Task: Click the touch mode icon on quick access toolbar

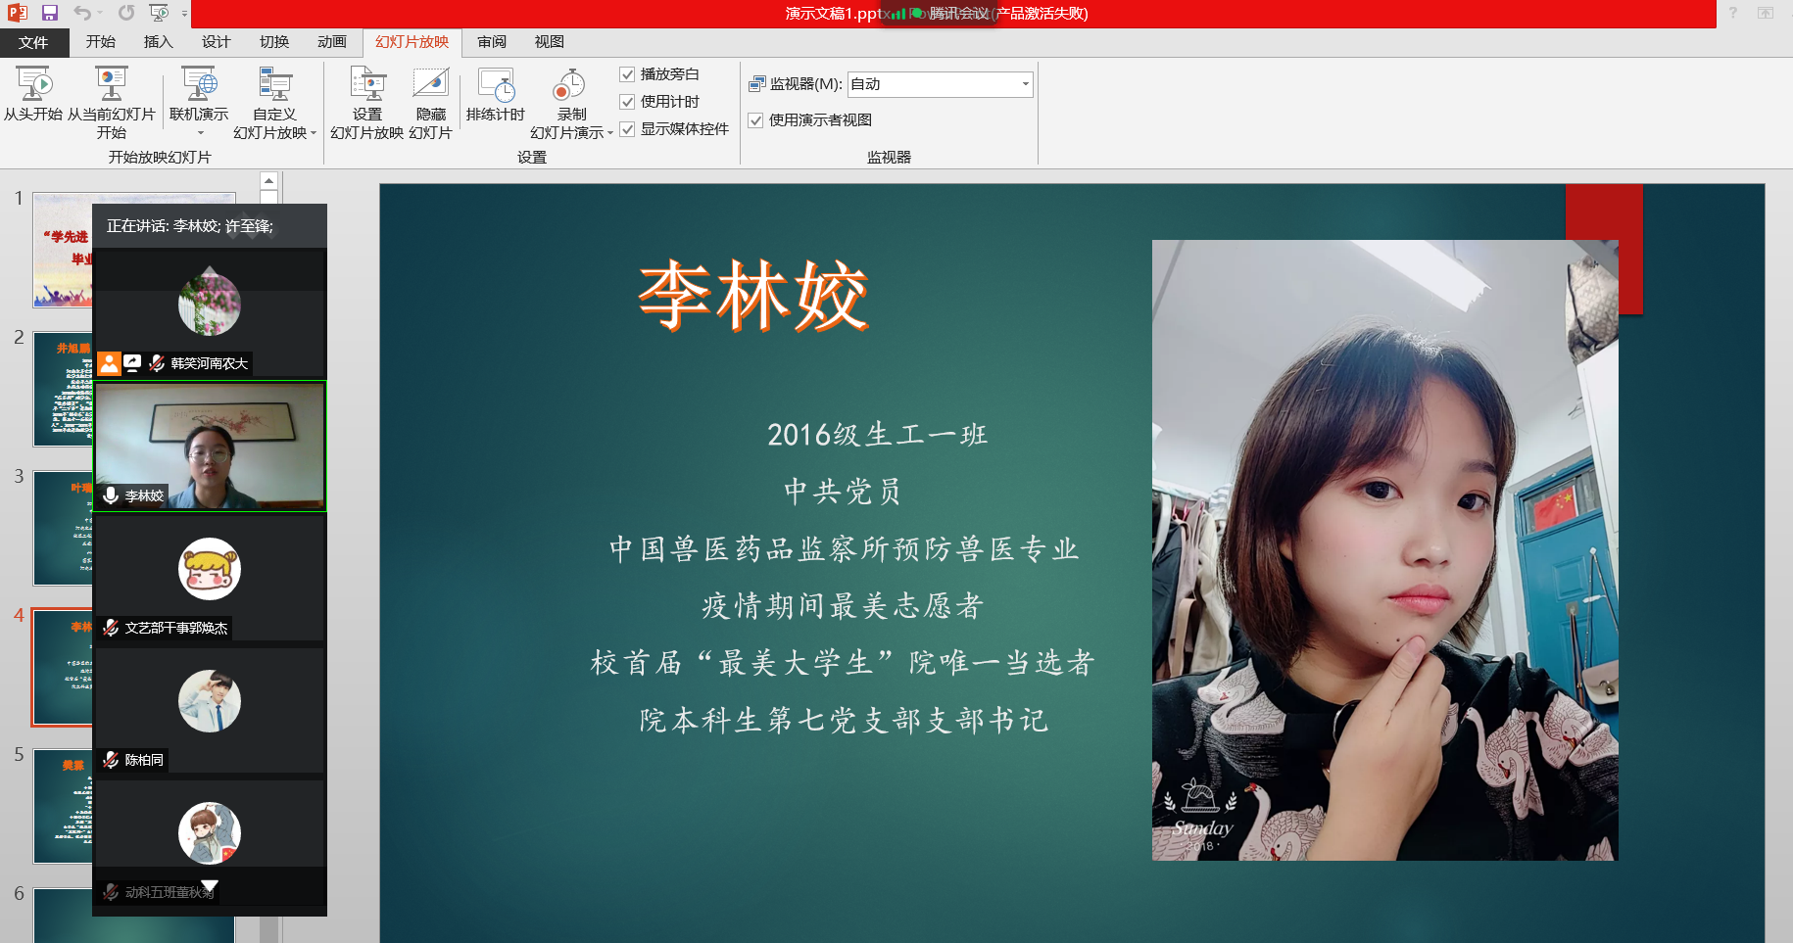Action: click(158, 14)
